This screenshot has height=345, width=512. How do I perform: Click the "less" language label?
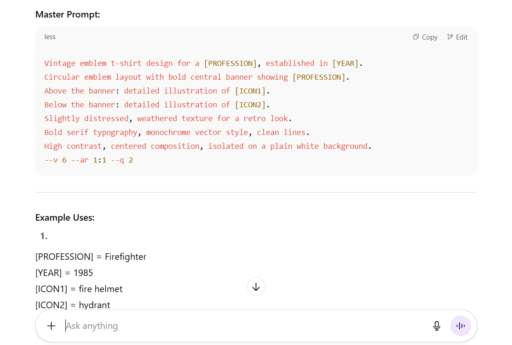click(50, 37)
